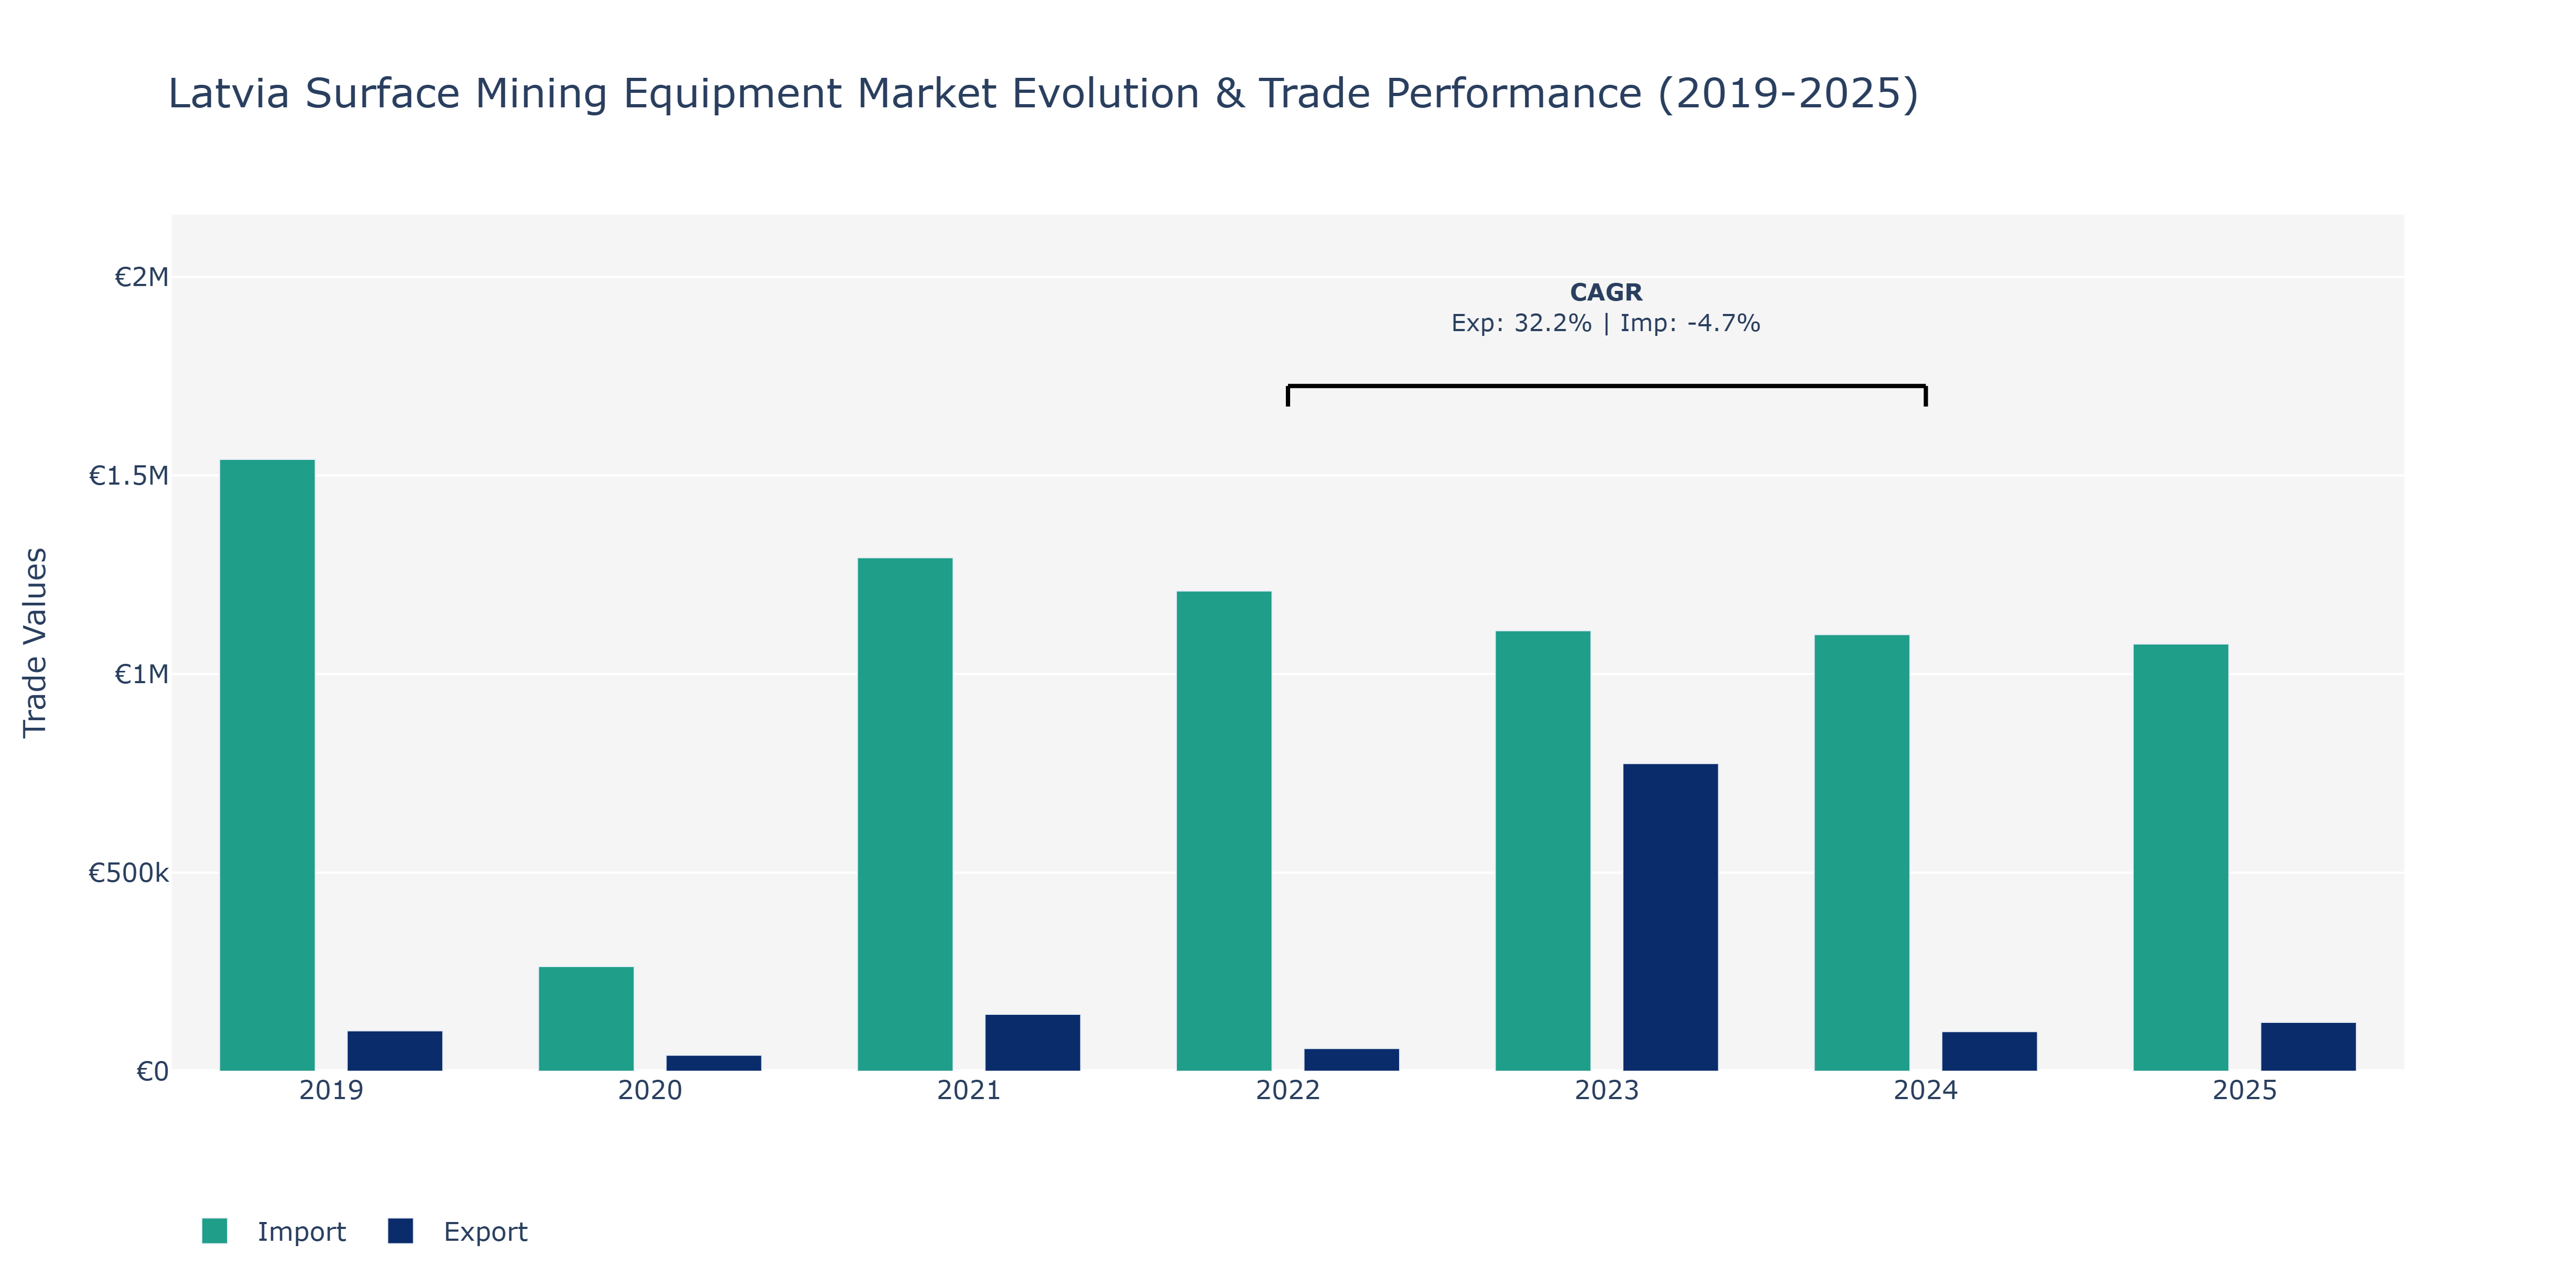The height and width of the screenshot is (1288, 2576).
Task: Select the 2021 Import bar
Action: pos(905,814)
